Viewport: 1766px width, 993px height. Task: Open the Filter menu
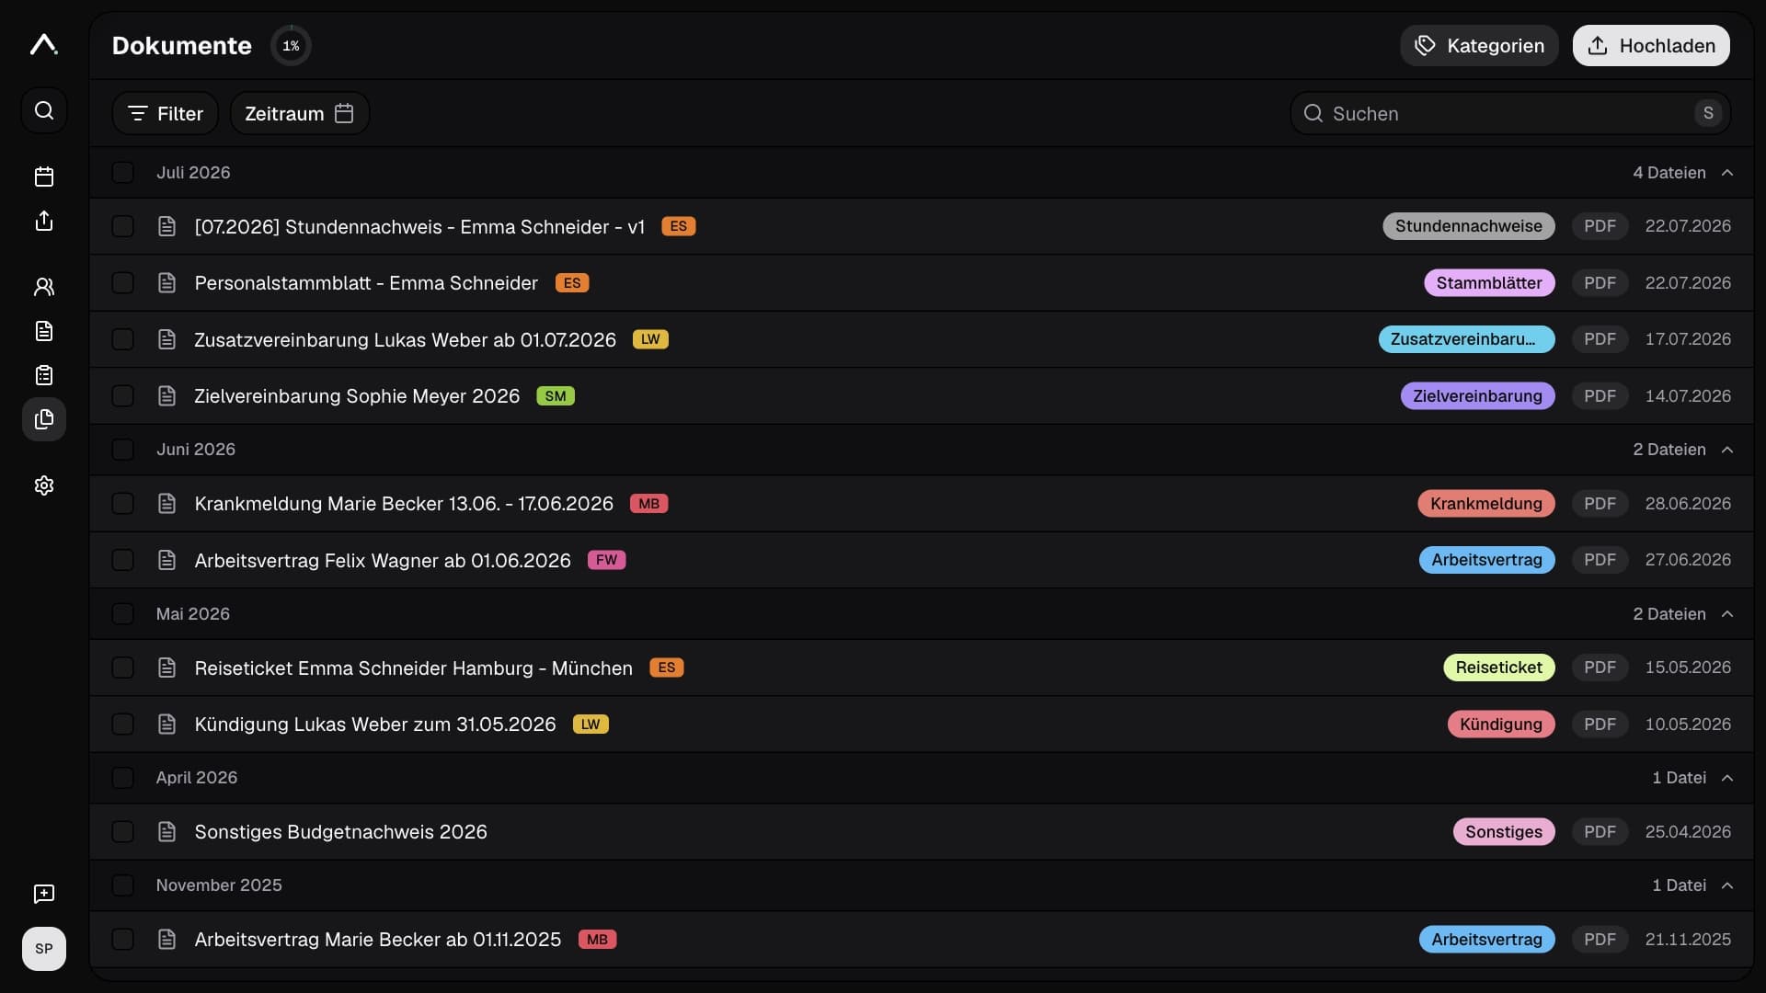click(x=166, y=113)
